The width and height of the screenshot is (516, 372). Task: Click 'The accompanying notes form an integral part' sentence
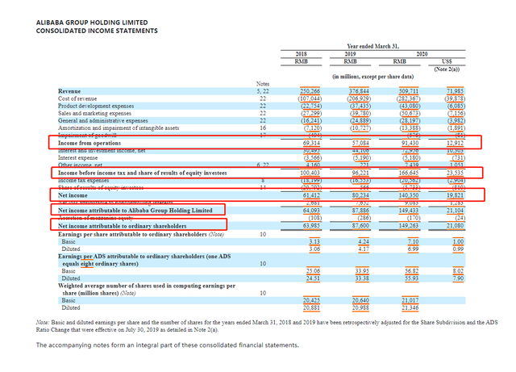pyautogui.click(x=167, y=345)
